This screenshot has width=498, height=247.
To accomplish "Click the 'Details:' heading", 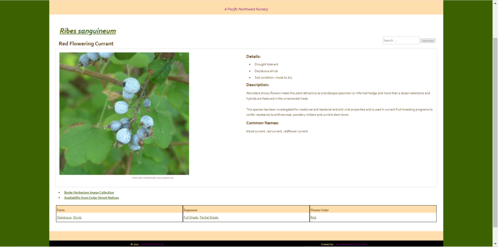I will coord(253,56).
